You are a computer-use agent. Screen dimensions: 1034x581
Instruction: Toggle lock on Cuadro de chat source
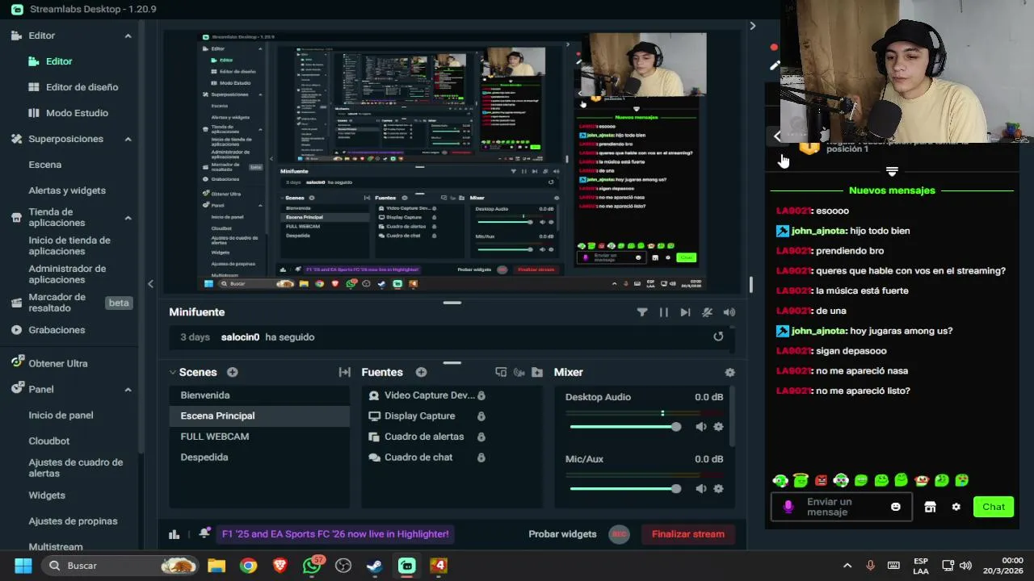pos(481,458)
